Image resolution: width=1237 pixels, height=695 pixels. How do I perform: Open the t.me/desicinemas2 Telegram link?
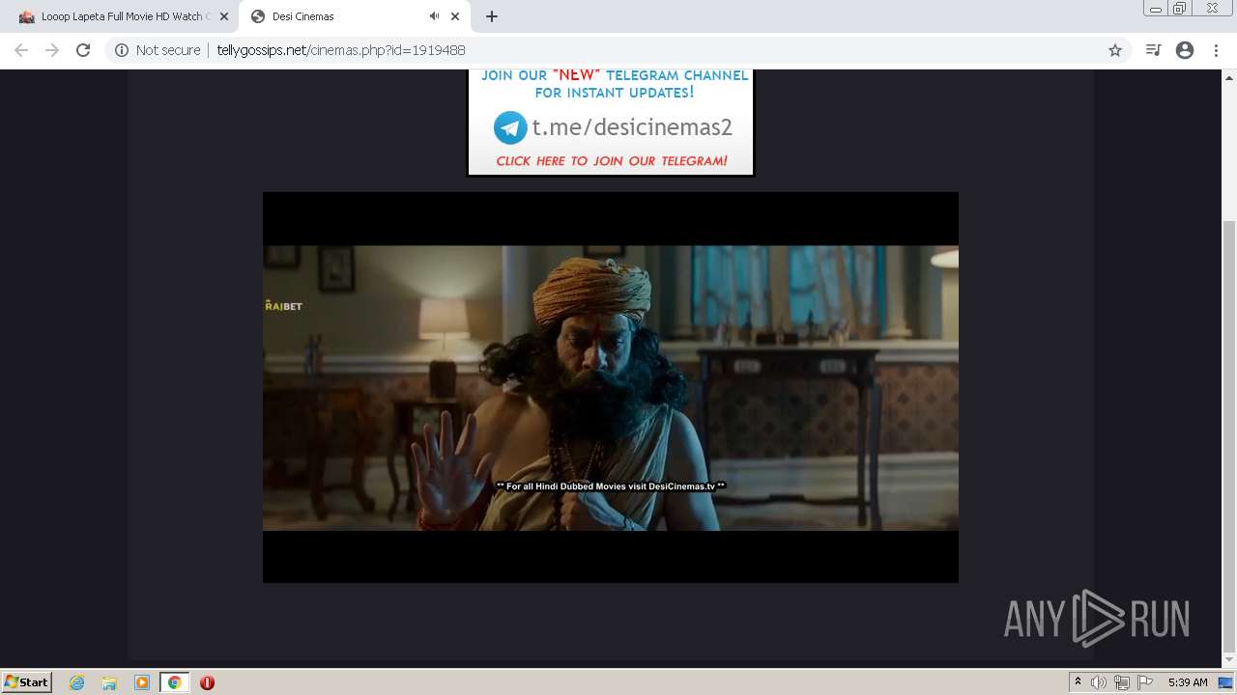pos(632,127)
